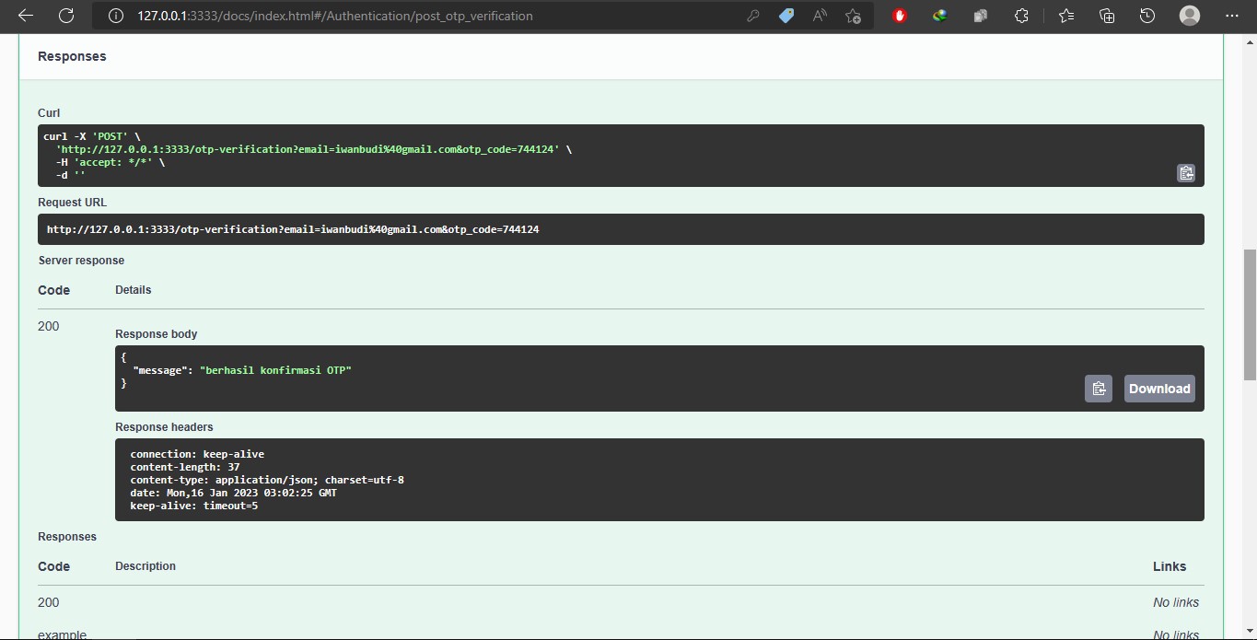Copy the response body to clipboard
Viewport: 1257px width, 640px height.
(1098, 389)
